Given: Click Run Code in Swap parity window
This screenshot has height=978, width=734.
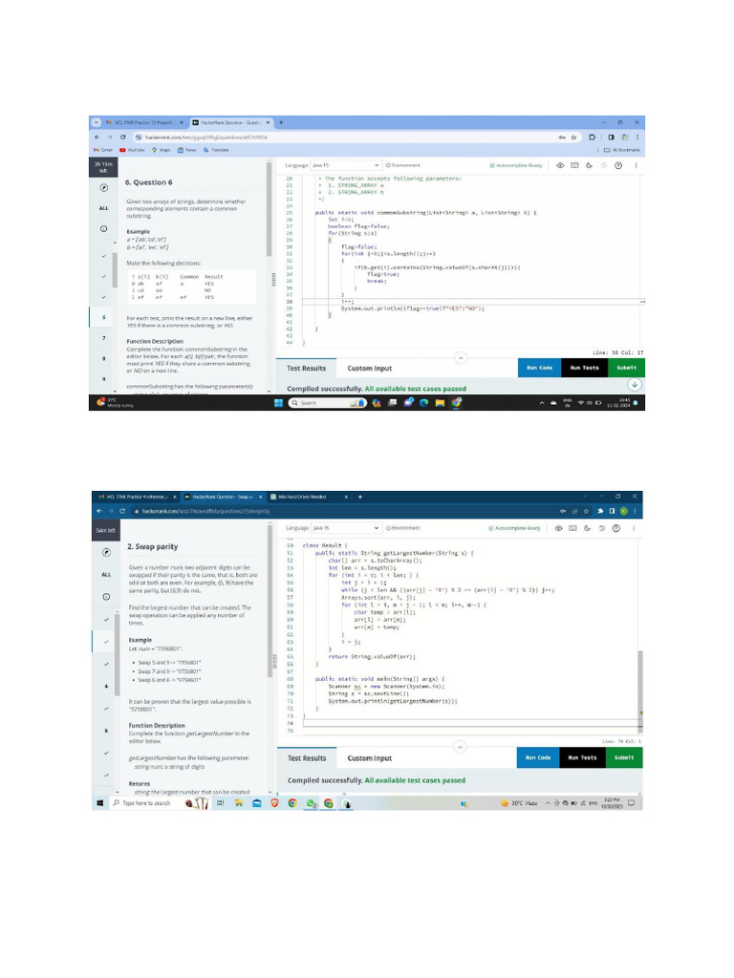Looking at the screenshot, I should pyautogui.click(x=537, y=757).
